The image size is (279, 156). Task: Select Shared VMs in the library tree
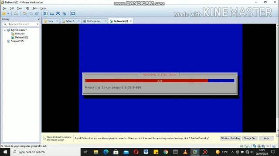(17, 41)
